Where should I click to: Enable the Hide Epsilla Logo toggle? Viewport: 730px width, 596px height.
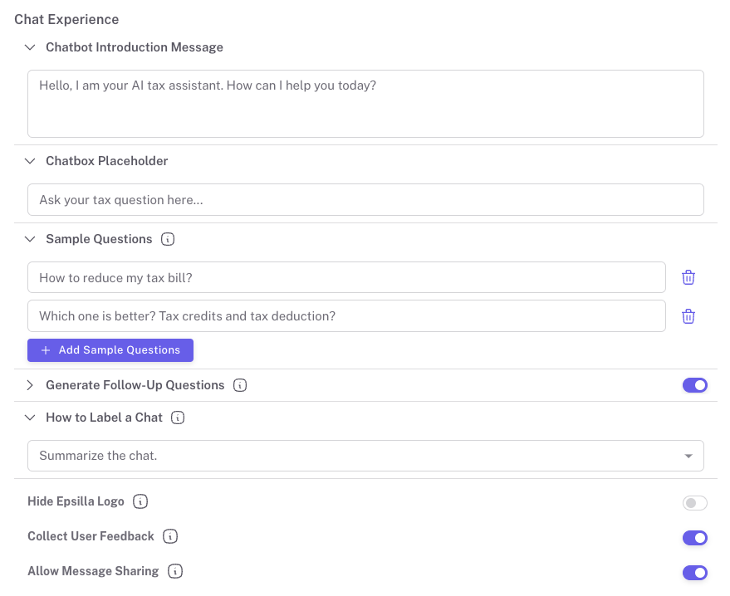(694, 503)
